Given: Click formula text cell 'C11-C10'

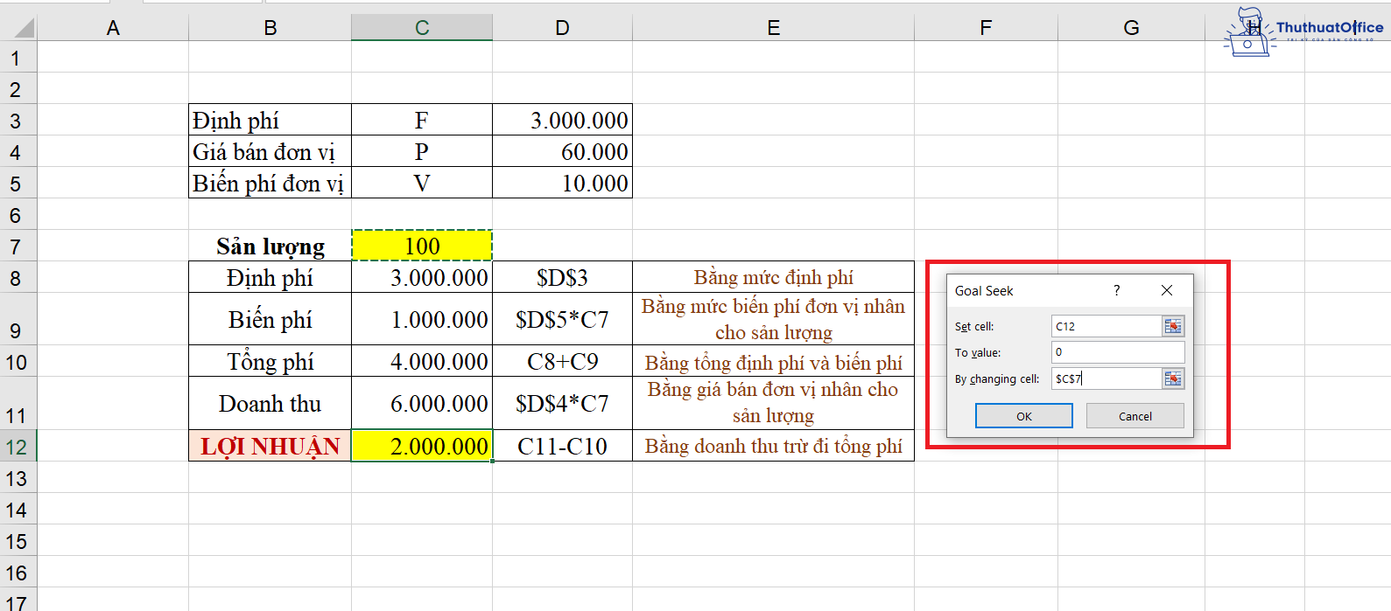Looking at the screenshot, I should pos(562,446).
